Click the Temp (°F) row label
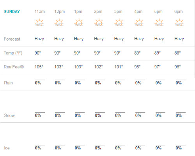 13,53
